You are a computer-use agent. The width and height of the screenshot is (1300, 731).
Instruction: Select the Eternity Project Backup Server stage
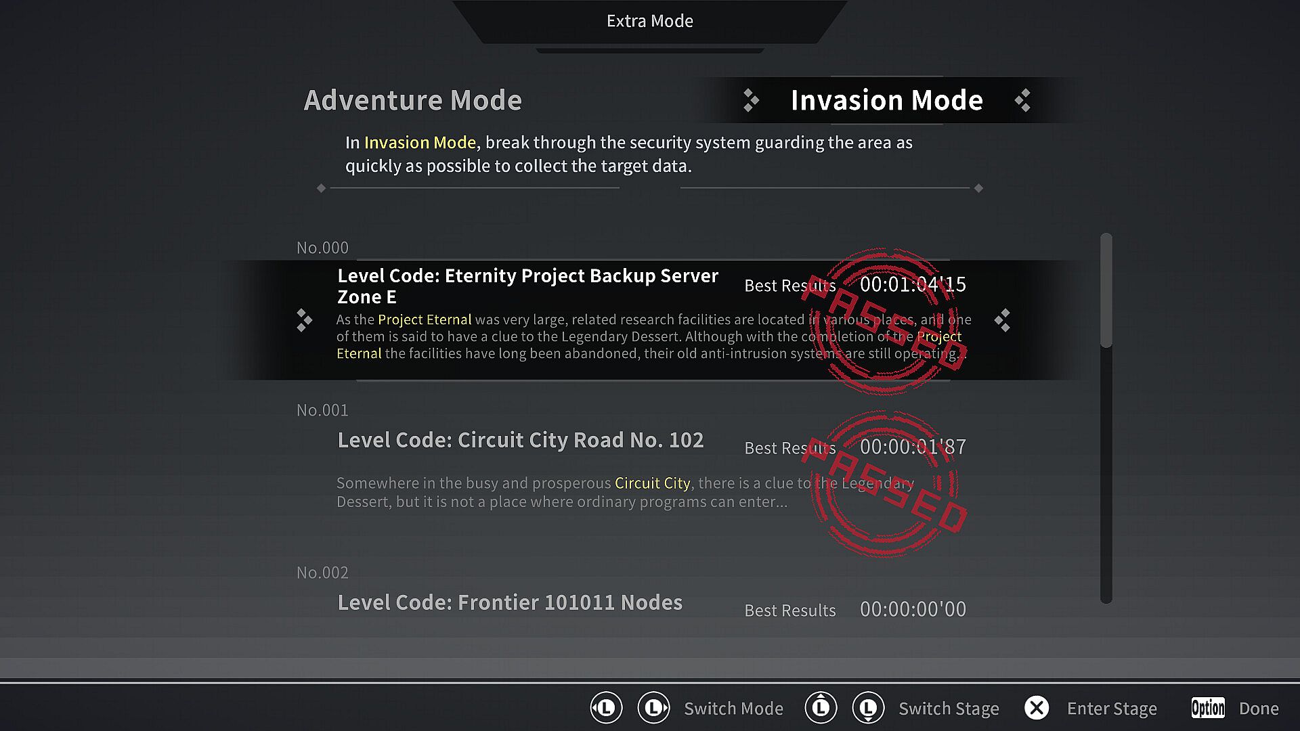[x=650, y=319]
